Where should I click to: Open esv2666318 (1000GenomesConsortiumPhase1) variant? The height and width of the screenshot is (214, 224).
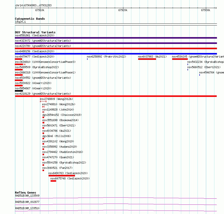(x=45, y=72)
